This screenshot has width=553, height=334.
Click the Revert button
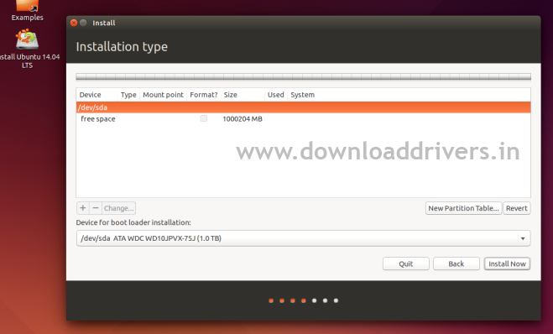517,208
